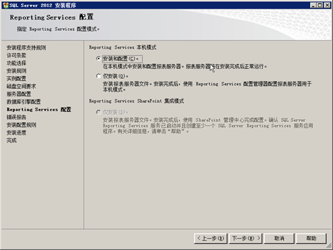Image resolution: width=333 pixels, height=250 pixels.
Task: Proceed with the 下一步 button
Action: (x=246, y=238)
